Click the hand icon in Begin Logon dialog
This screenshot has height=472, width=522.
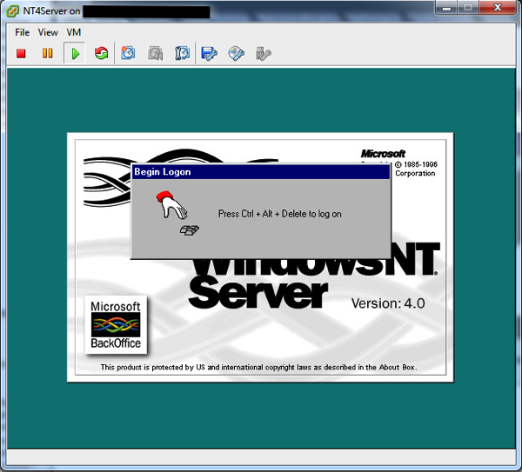pyautogui.click(x=171, y=205)
